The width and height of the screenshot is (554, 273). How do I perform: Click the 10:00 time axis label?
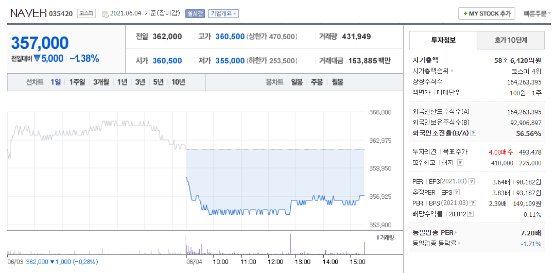[221, 262]
